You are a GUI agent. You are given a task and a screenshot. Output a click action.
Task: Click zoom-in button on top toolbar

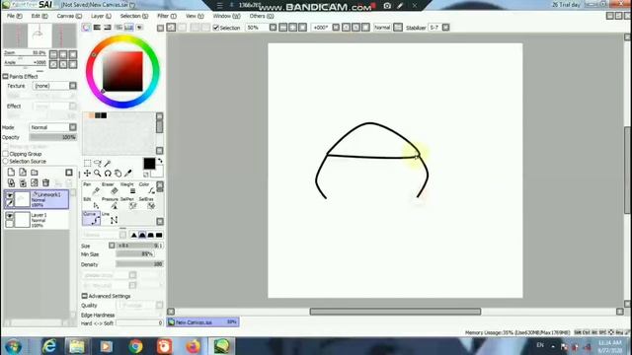coord(292,28)
